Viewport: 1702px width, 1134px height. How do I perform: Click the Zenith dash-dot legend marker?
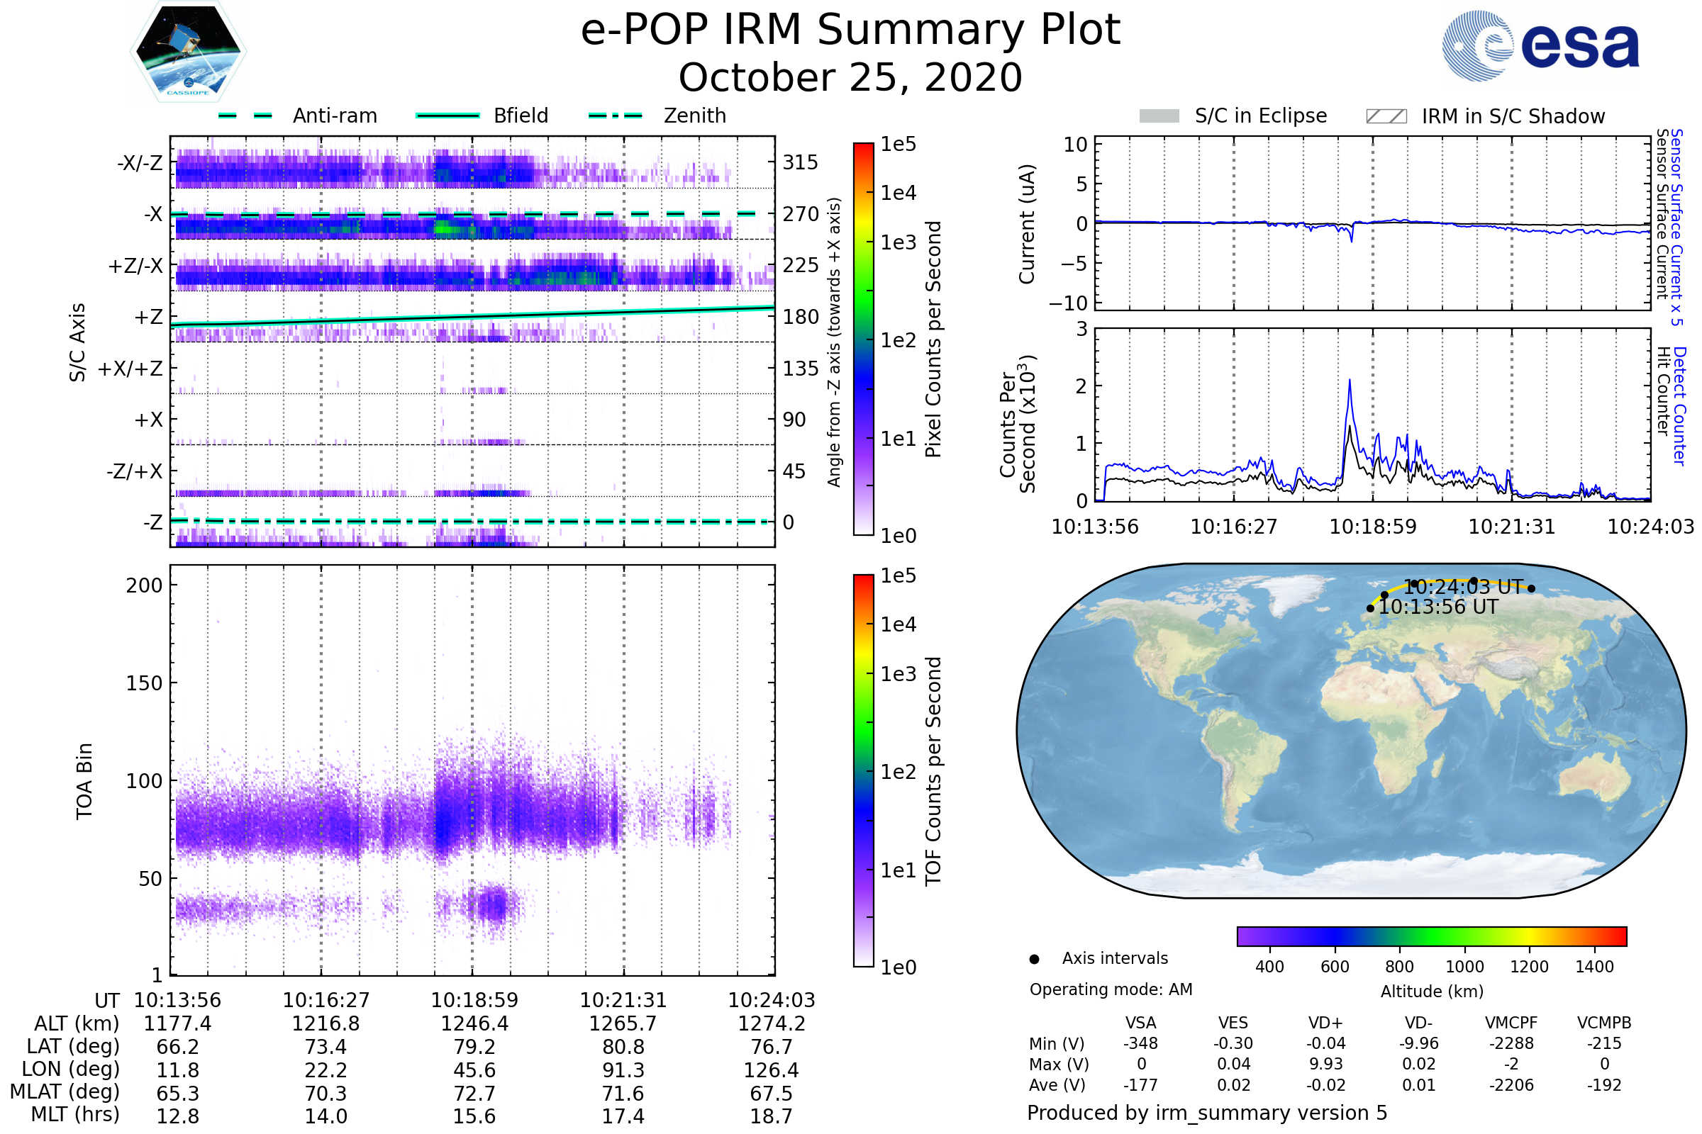616,116
